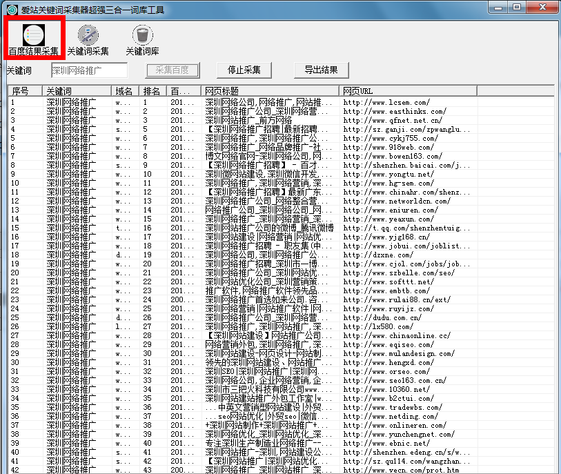This screenshot has width=561, height=474.
Task: Open the 关键词库 trash-bin tool
Action: (142, 40)
